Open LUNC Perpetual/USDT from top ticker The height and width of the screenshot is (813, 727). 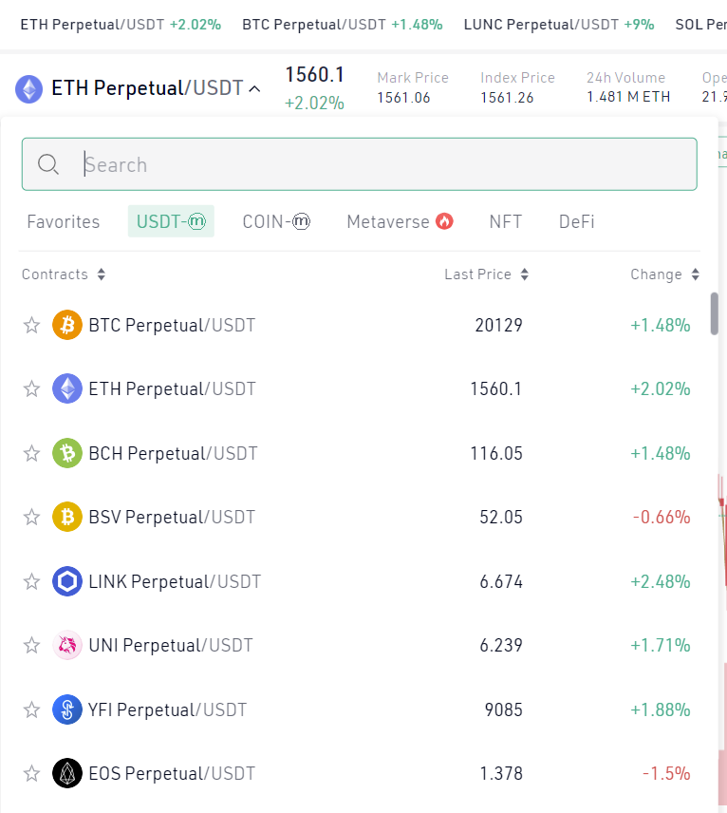point(558,24)
